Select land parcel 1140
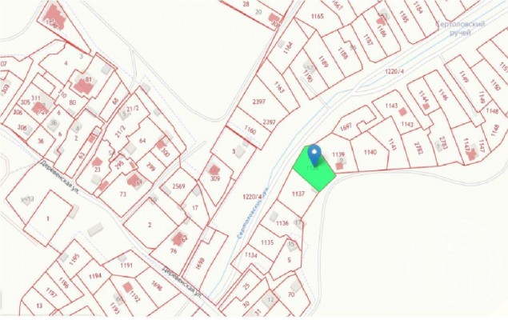Viewport: 508px width, 320px height. pos(370,152)
